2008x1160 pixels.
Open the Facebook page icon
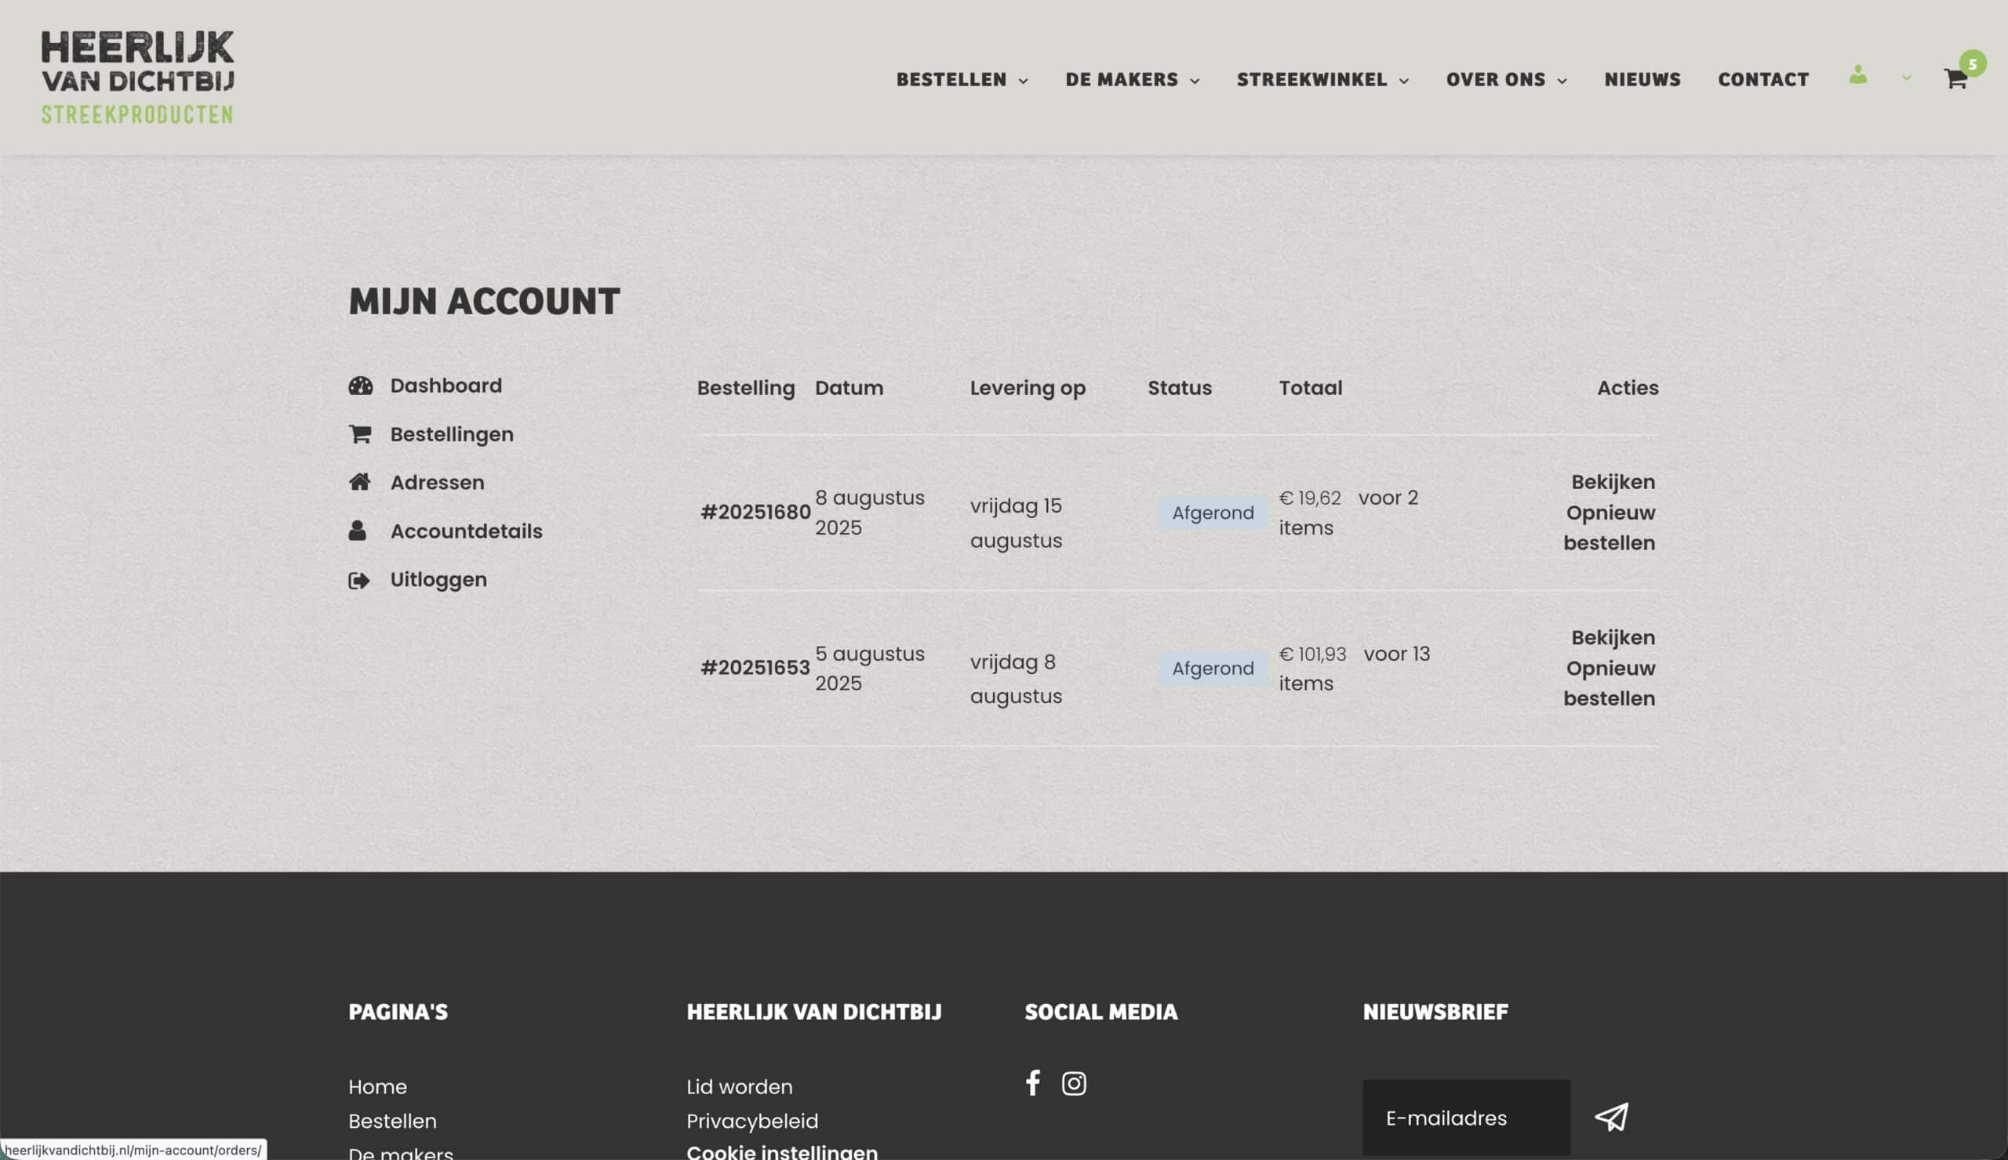[x=1033, y=1082]
